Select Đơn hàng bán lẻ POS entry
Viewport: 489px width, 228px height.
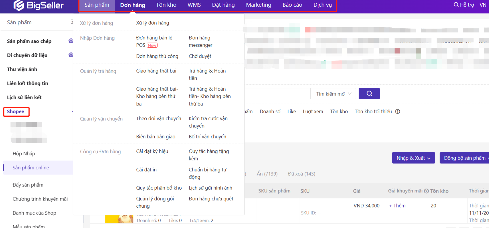154,41
